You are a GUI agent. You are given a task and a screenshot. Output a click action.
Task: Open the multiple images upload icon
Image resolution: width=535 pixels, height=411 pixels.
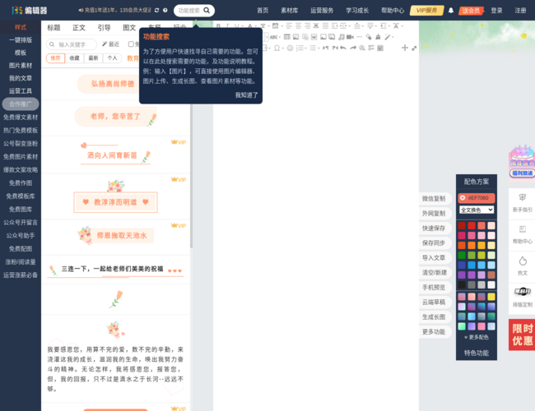332,37
